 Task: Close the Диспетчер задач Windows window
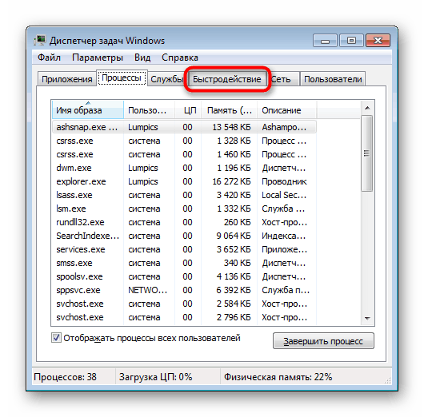tap(378, 41)
